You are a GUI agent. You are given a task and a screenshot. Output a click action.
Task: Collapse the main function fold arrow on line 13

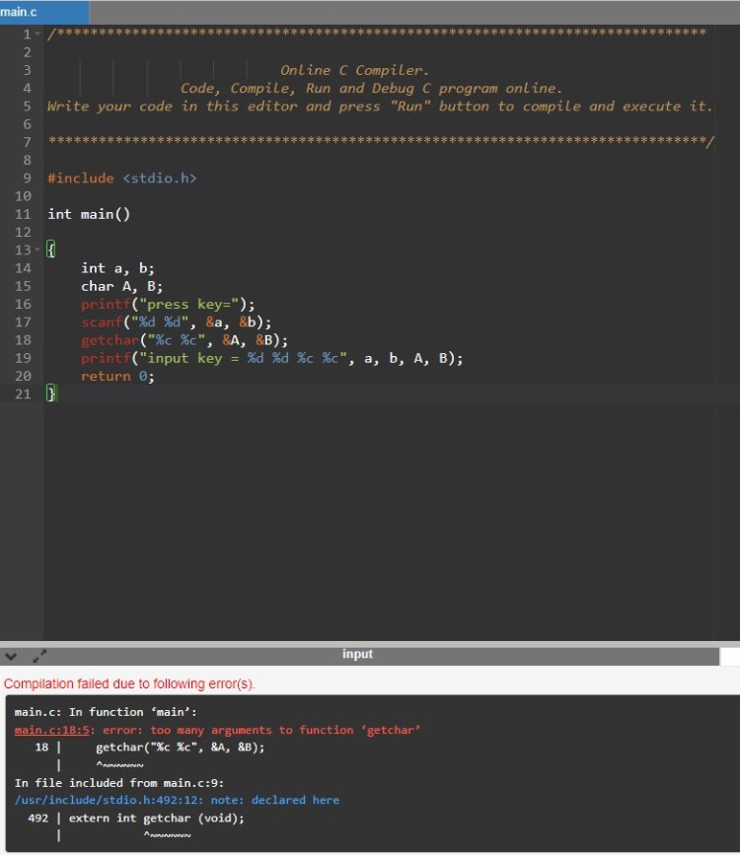[37, 249]
